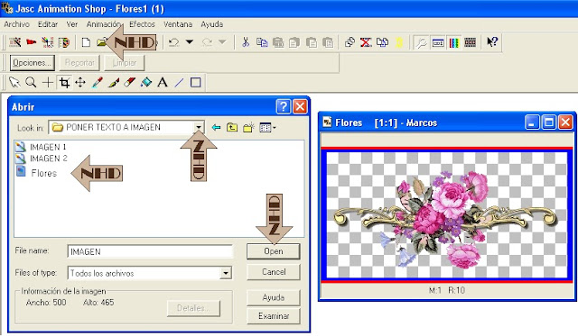Viewport: 578px width, 336px height.
Task: Click the Cancel button
Action: (x=274, y=272)
